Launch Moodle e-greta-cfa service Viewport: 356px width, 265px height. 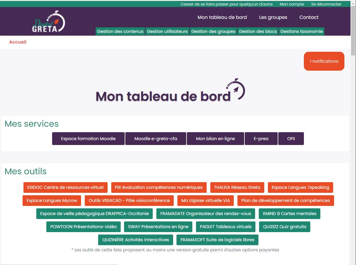point(156,139)
